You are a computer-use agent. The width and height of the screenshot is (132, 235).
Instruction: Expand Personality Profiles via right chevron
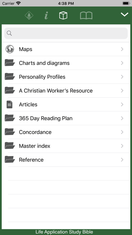pyautogui.click(x=122, y=77)
